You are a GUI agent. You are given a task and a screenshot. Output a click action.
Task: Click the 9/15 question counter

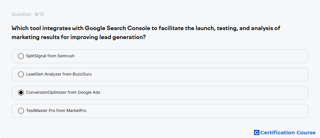pyautogui.click(x=39, y=14)
